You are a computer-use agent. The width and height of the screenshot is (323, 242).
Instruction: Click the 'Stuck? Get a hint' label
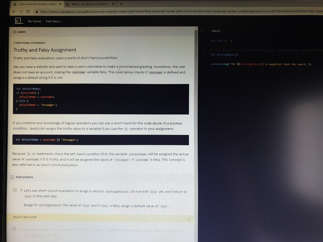click(x=25, y=217)
